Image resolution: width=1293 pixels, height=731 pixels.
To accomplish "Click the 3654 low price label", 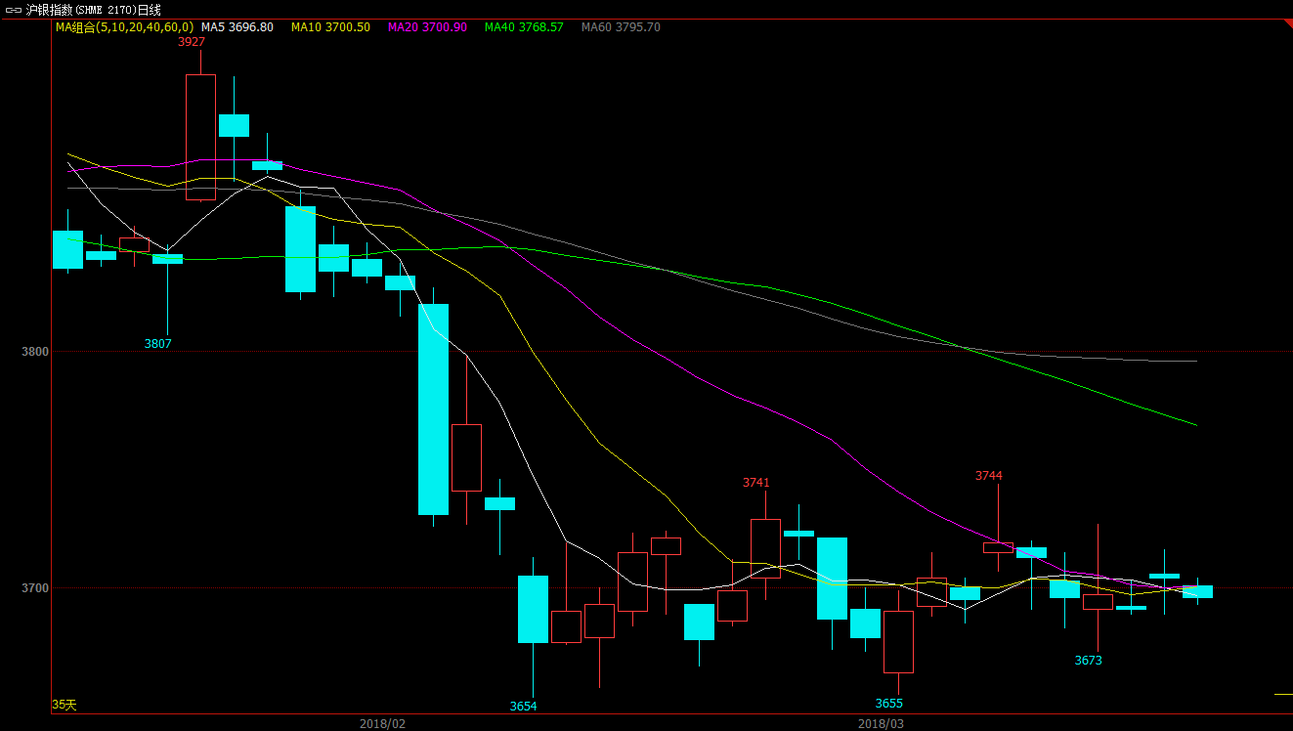I will tap(524, 707).
